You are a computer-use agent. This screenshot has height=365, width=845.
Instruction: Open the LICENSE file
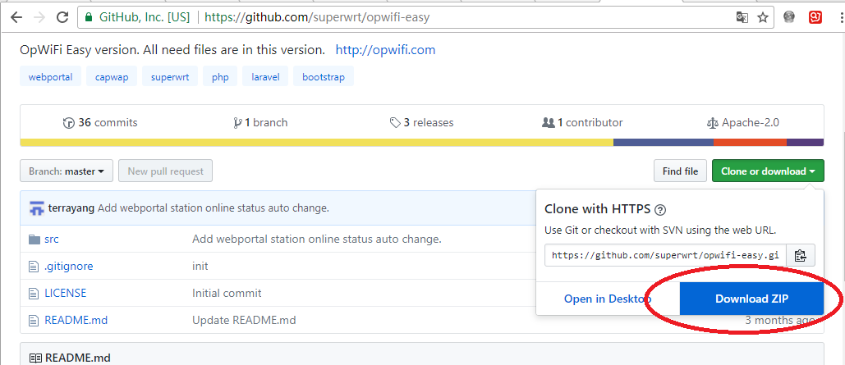coord(65,294)
